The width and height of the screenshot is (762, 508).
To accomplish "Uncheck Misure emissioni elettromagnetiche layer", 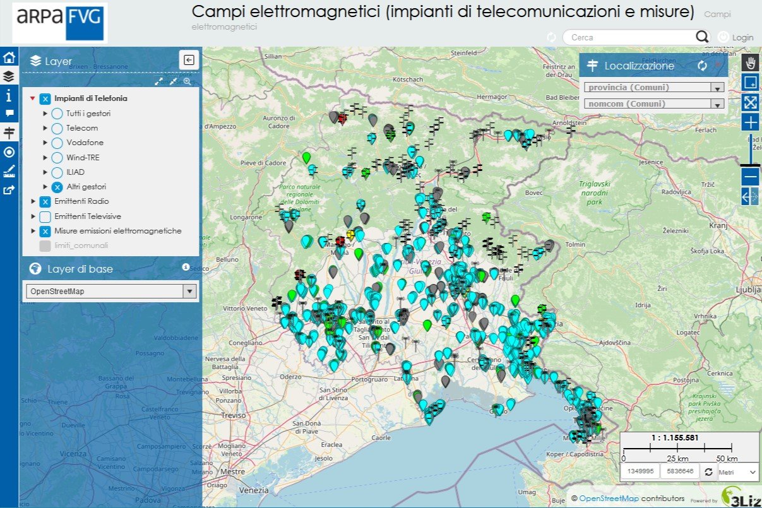I will tap(45, 231).
